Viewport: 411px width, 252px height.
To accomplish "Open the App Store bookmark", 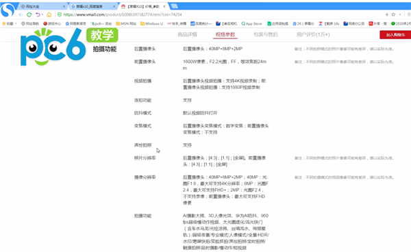I will (x=251, y=23).
